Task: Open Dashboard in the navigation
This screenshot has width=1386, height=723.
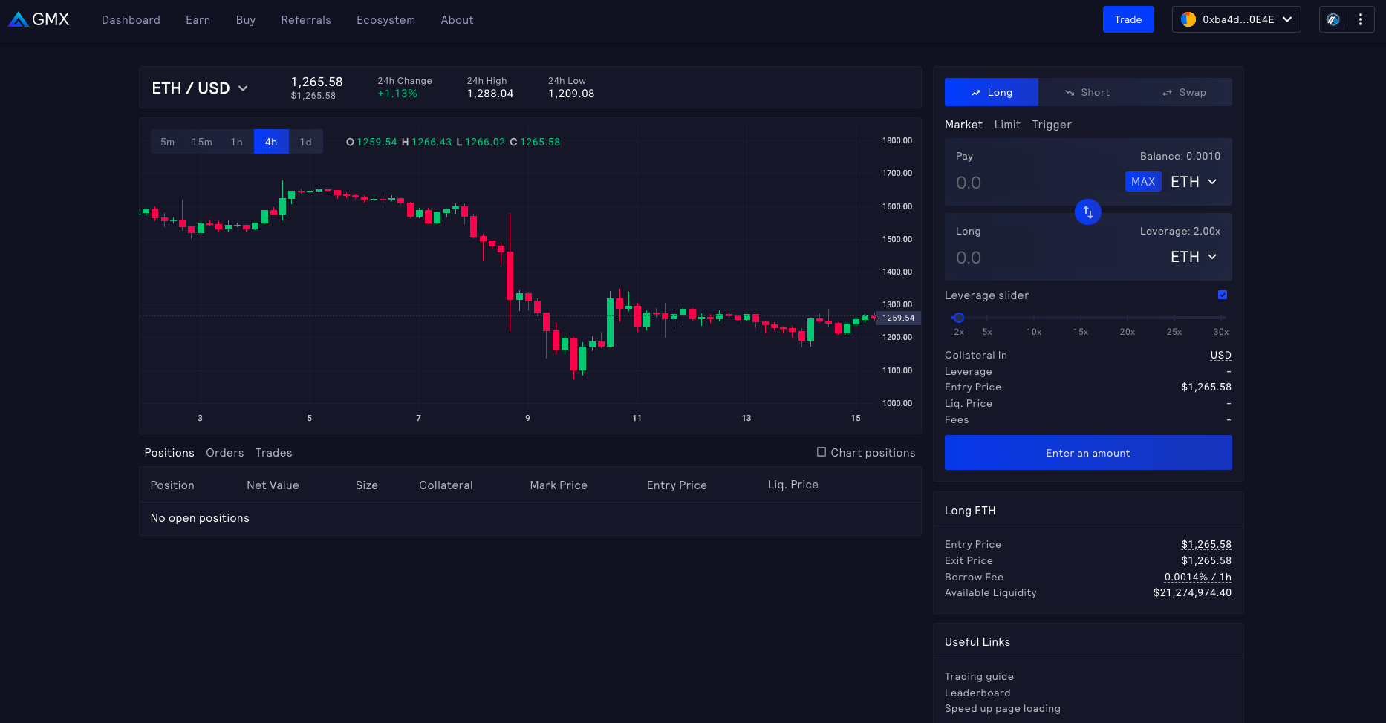Action: tap(131, 20)
